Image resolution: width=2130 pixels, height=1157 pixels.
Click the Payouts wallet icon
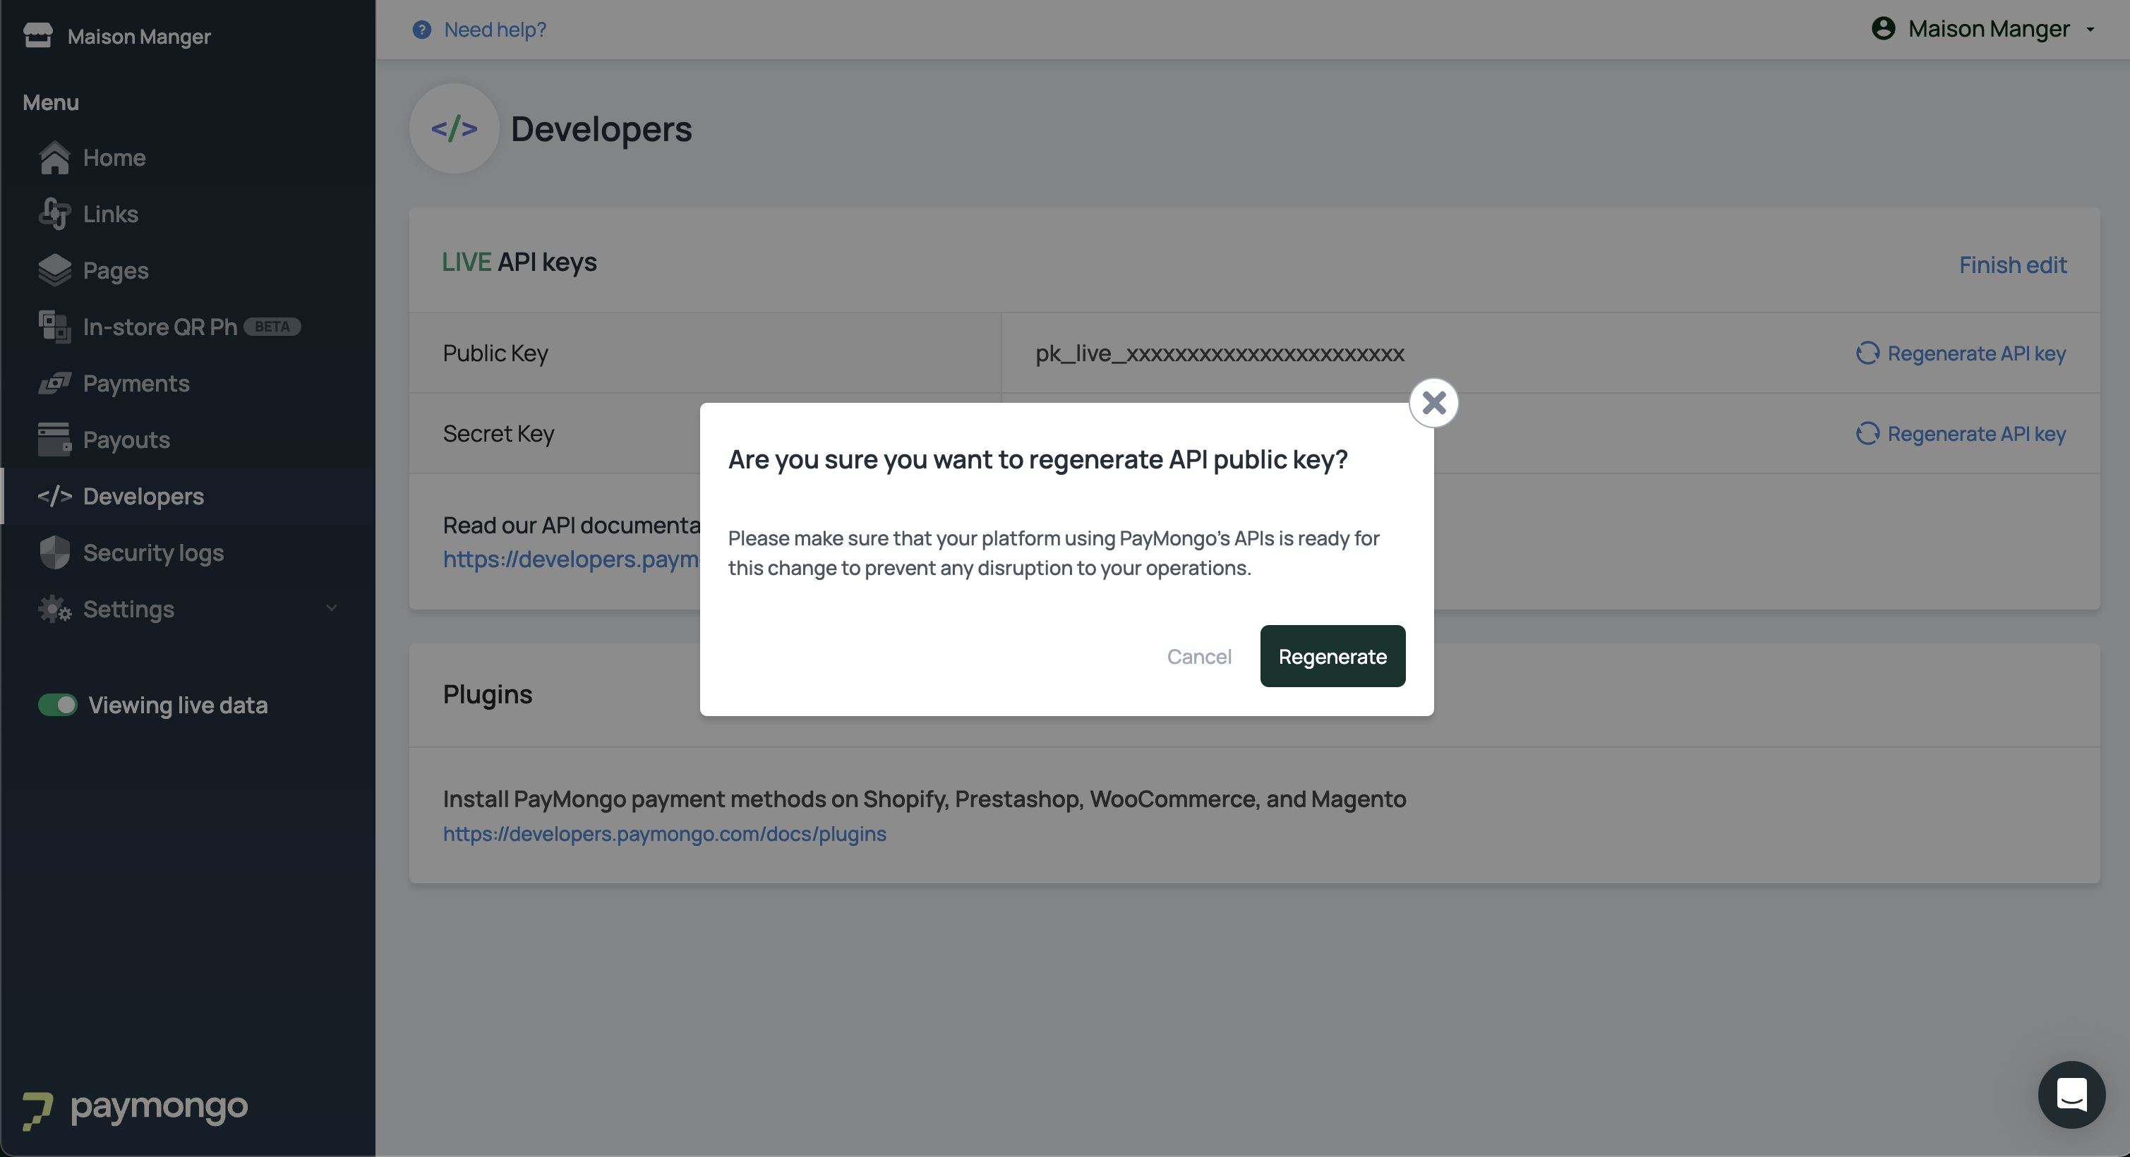point(54,440)
